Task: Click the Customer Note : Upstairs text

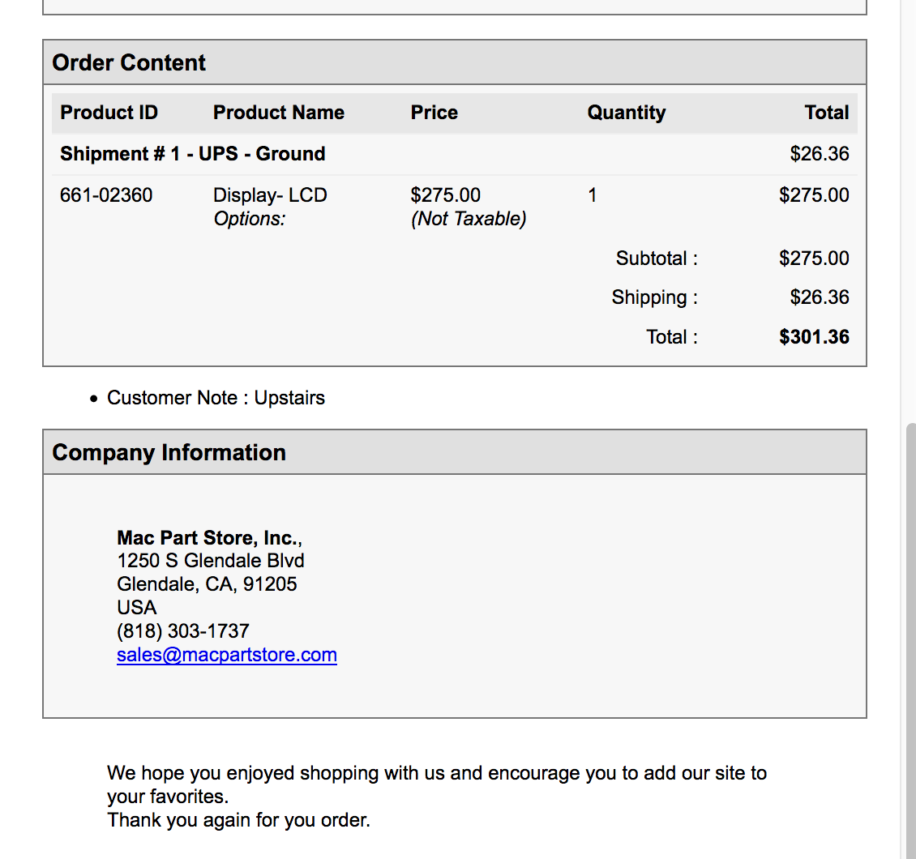Action: click(x=216, y=398)
